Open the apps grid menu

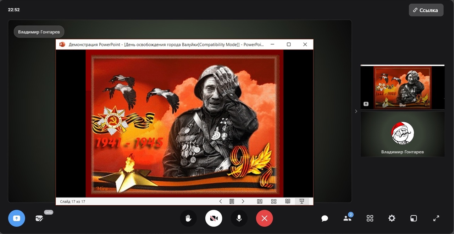(x=370, y=218)
